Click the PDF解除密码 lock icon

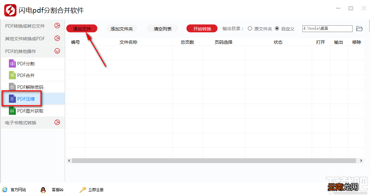12,87
